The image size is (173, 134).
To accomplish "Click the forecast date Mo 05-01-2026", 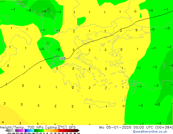I will 115,127.
